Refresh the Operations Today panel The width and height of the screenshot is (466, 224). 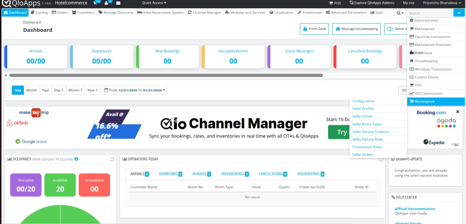coord(381,159)
